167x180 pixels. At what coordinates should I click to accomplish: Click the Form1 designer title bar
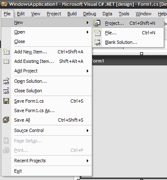129,61
